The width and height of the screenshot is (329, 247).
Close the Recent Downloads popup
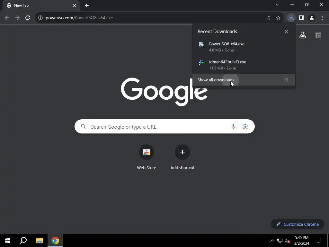pyautogui.click(x=286, y=32)
